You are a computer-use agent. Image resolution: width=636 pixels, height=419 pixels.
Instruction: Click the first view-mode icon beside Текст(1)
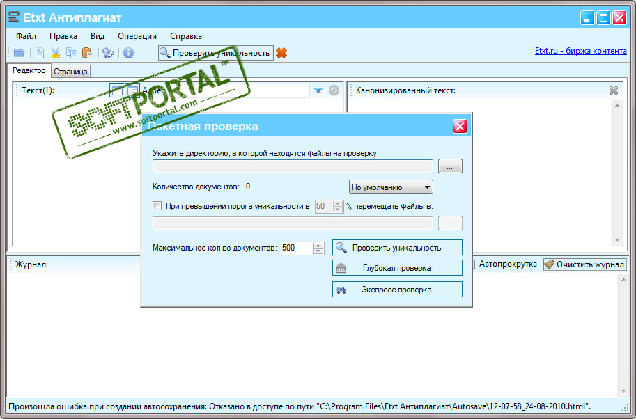tap(117, 90)
